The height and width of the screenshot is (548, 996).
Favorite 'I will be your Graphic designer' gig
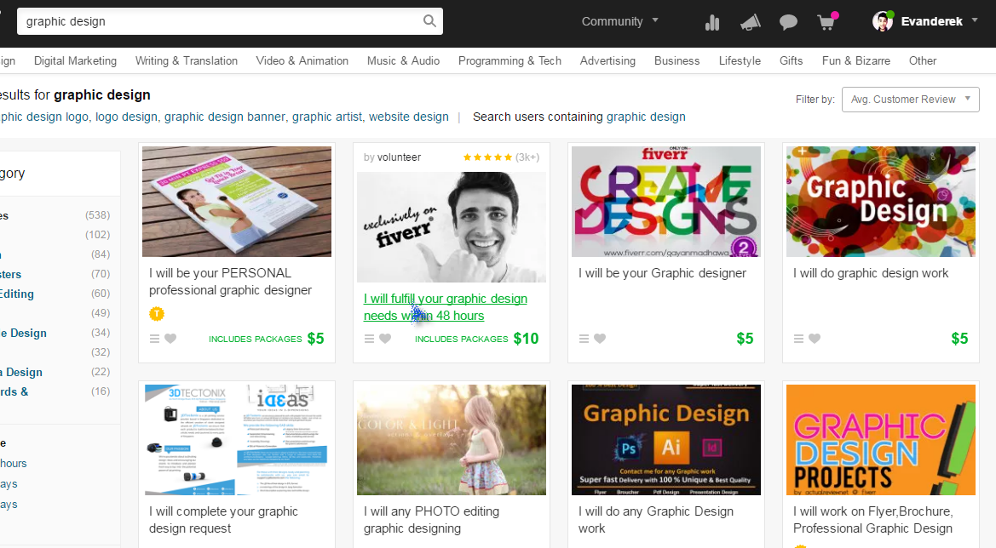[x=600, y=339]
